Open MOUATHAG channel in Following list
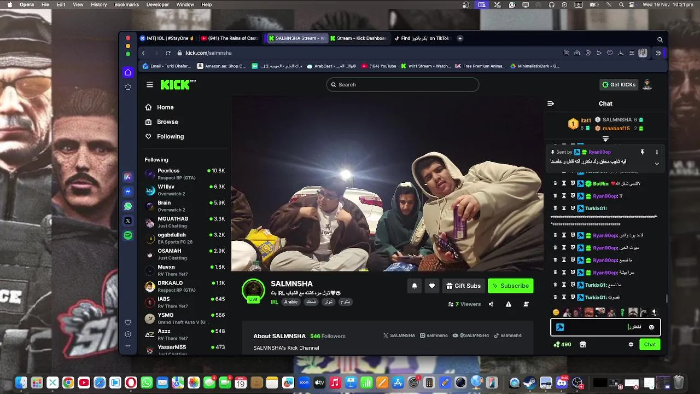Image resolution: width=700 pixels, height=394 pixels. [x=185, y=222]
